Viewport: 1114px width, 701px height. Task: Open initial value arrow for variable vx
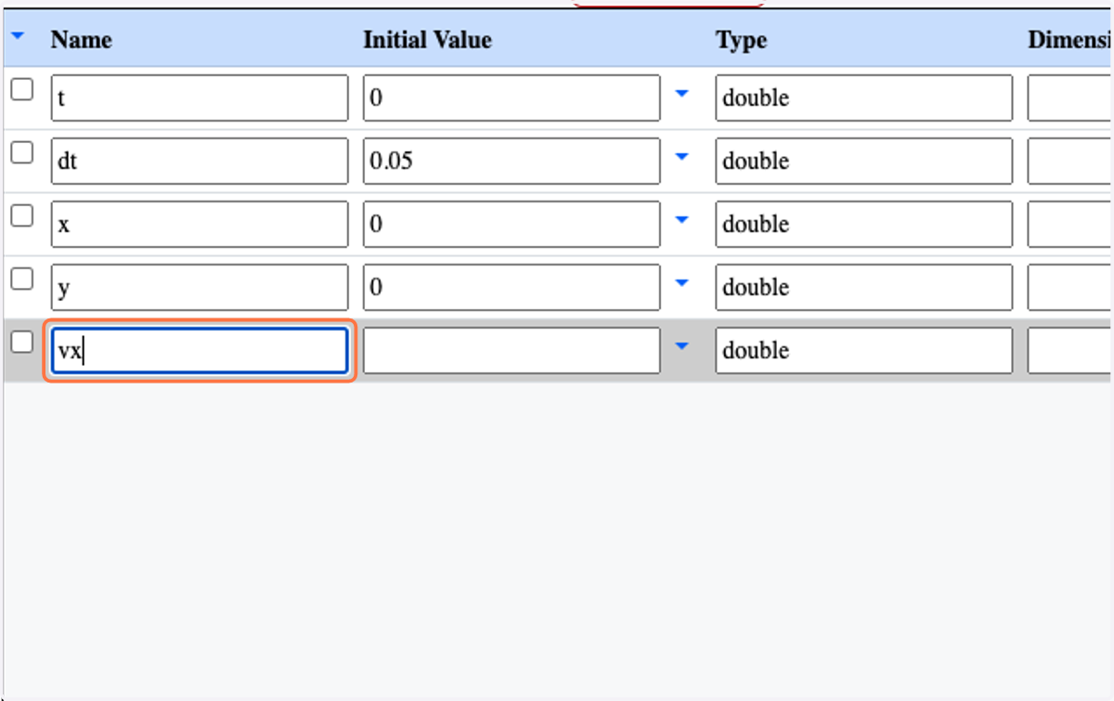[x=682, y=345]
